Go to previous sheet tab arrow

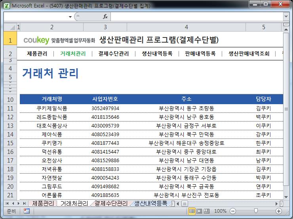[13, 203]
